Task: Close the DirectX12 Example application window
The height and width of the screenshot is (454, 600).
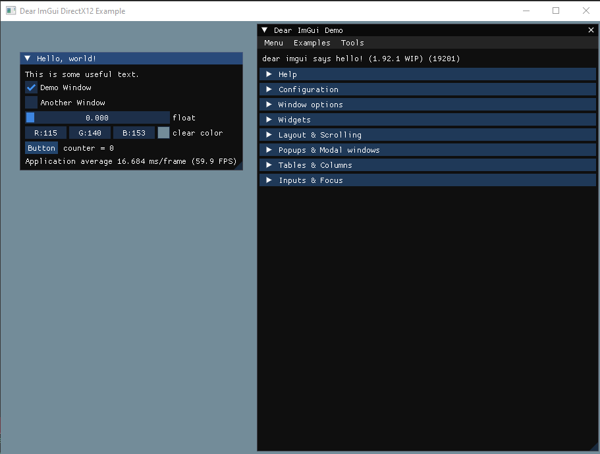Action: [586, 11]
